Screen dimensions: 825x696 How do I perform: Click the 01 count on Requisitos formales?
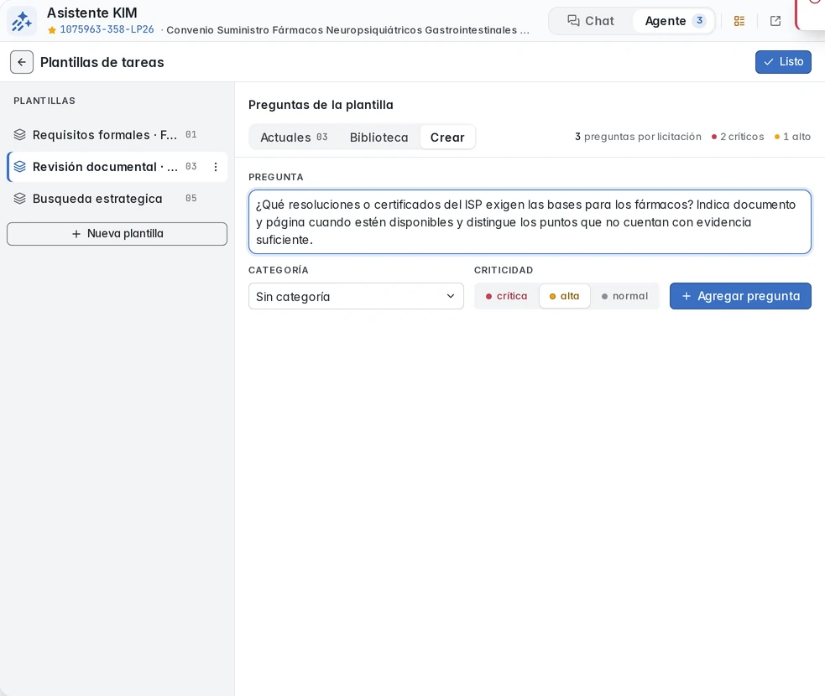pos(191,134)
